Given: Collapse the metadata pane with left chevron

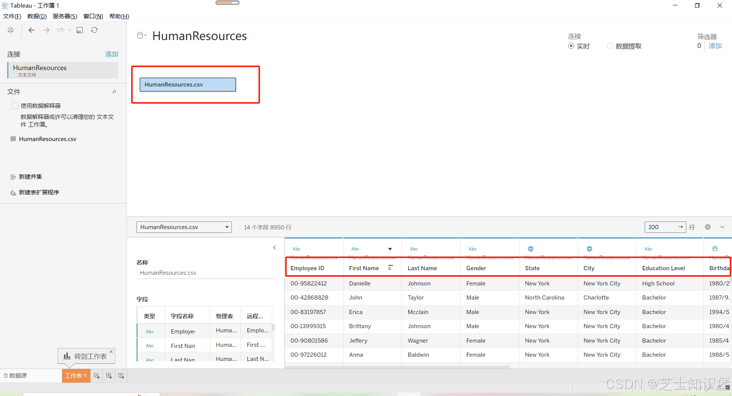Looking at the screenshot, I should click(274, 248).
